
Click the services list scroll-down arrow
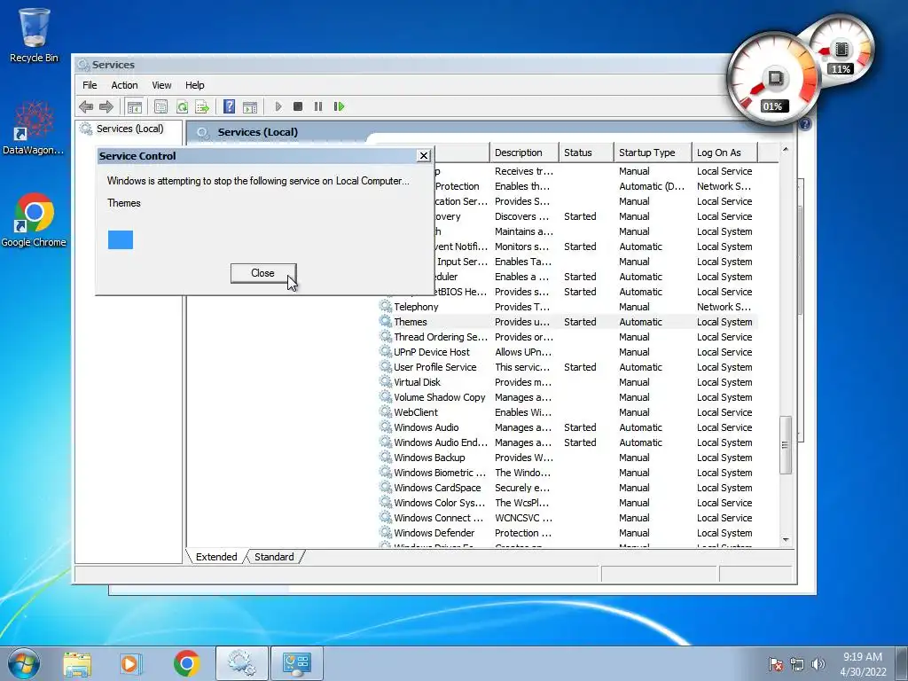pos(786,540)
